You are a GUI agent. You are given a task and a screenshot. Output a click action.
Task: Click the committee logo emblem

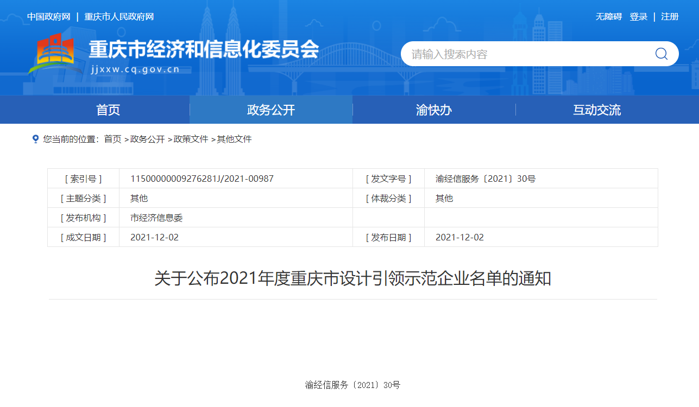tap(52, 53)
